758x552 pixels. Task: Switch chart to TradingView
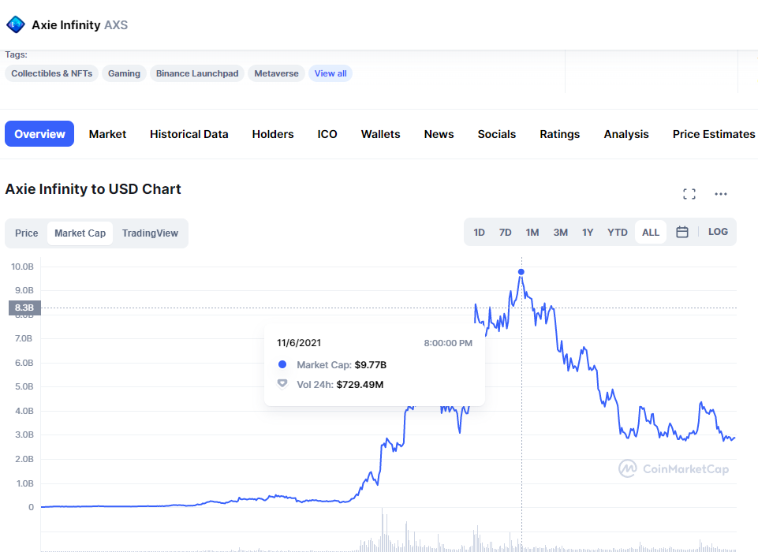tap(150, 233)
